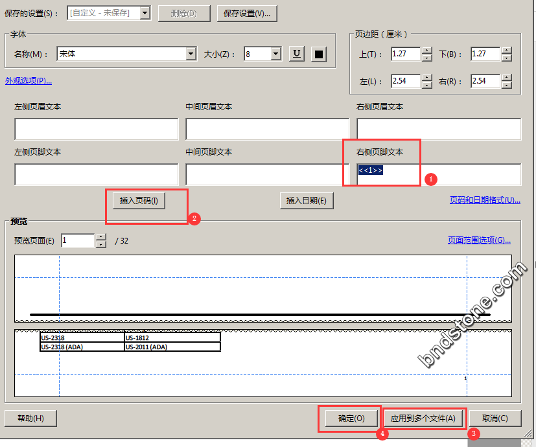Open 页码和日期格式(U)... link
This screenshot has width=536, height=447.
pos(485,200)
